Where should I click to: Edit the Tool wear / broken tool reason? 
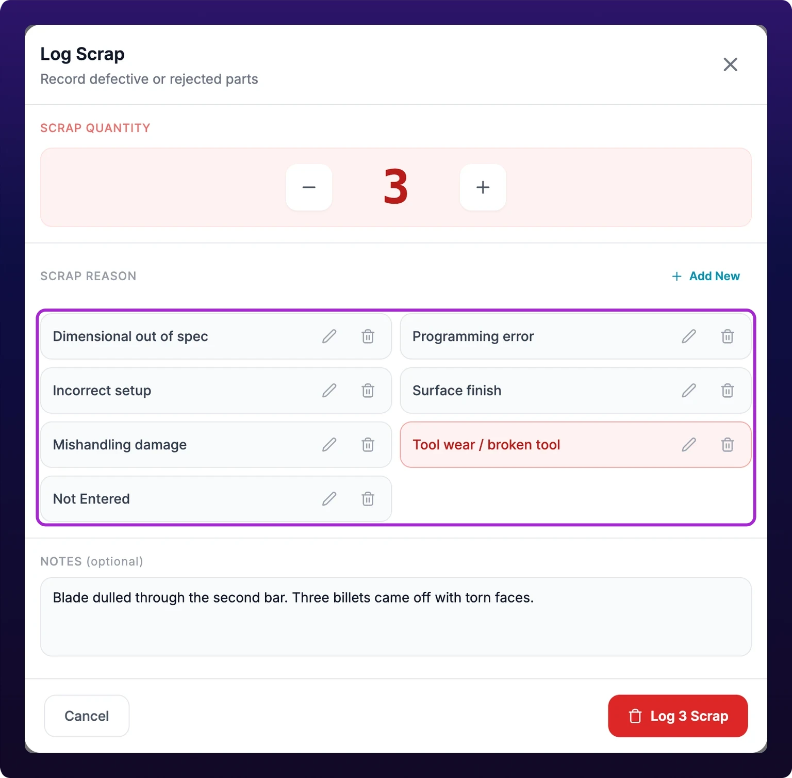coord(689,445)
